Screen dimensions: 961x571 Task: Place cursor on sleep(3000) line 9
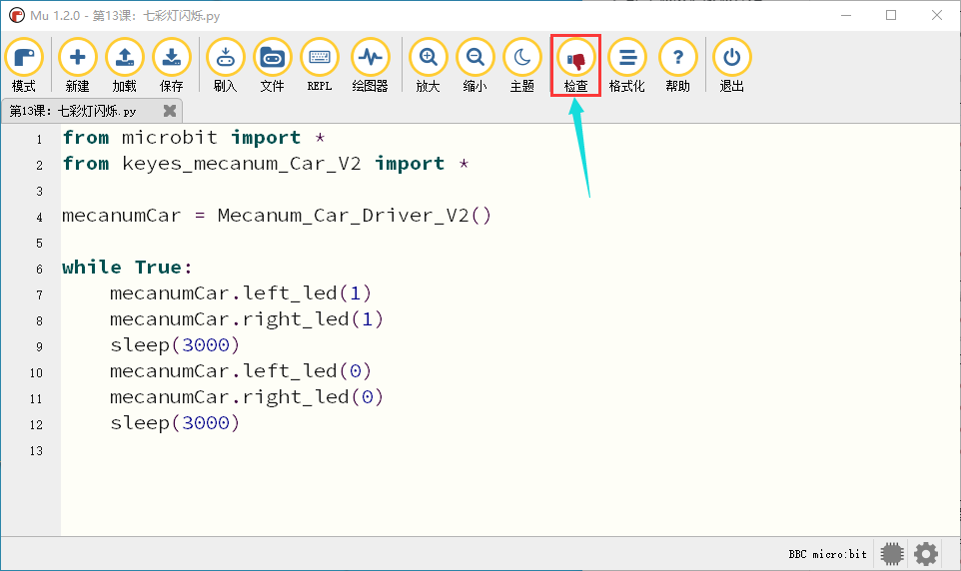tap(175, 345)
